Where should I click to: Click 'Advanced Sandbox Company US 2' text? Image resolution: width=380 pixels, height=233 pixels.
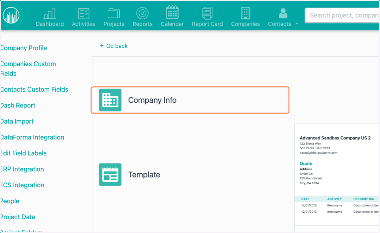[x=335, y=138]
